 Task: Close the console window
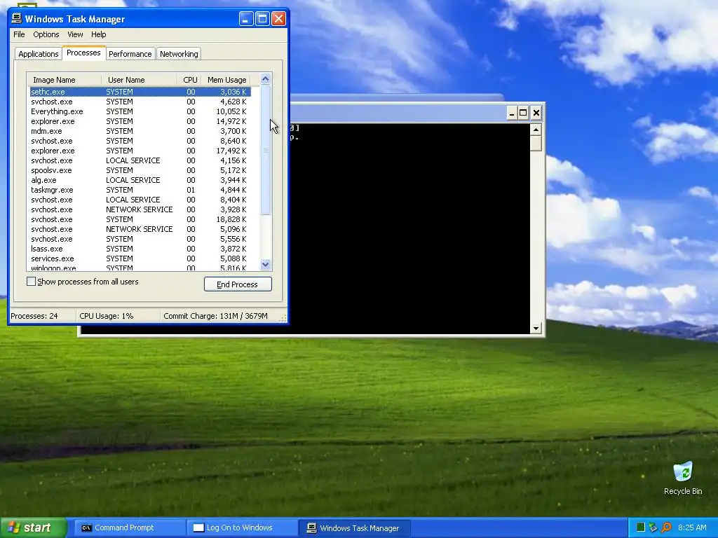536,113
